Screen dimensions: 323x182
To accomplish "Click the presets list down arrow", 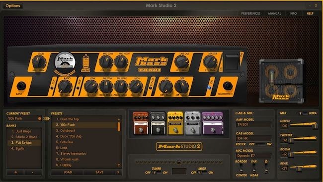I will [119, 165].
